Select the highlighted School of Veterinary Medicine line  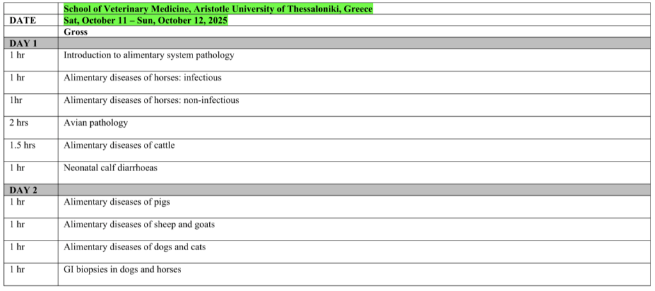tap(217, 9)
